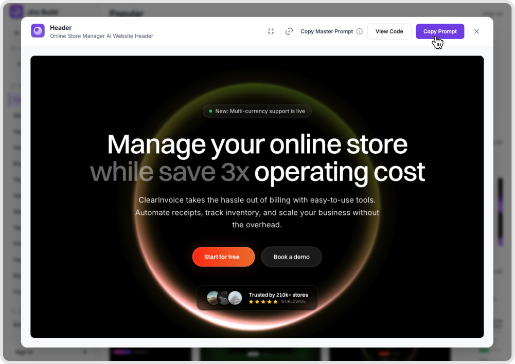Click the purple Header component logo icon
This screenshot has width=515, height=364.
pyautogui.click(x=38, y=31)
